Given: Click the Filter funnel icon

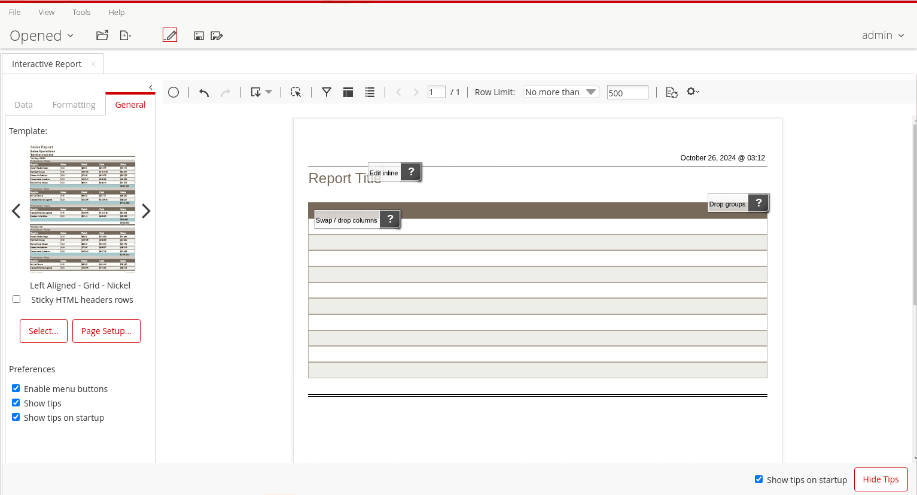Looking at the screenshot, I should point(327,92).
